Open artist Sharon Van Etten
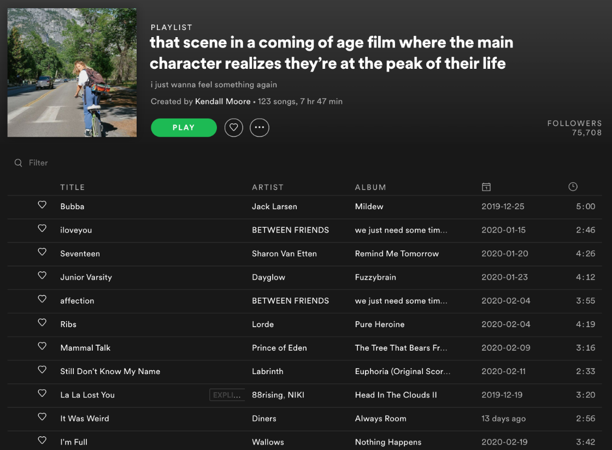 point(284,253)
